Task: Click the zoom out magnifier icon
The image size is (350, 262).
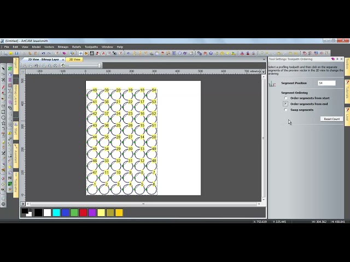Action: (31, 65)
